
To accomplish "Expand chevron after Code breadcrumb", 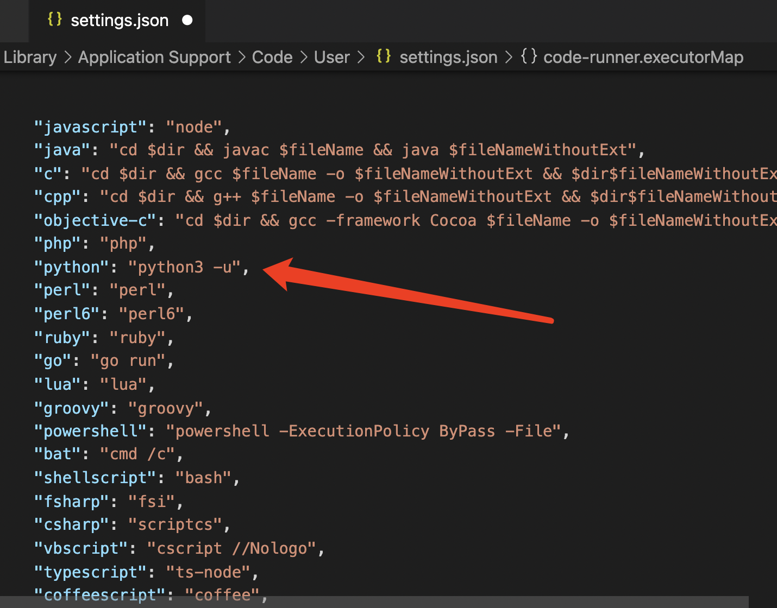I will 304,57.
